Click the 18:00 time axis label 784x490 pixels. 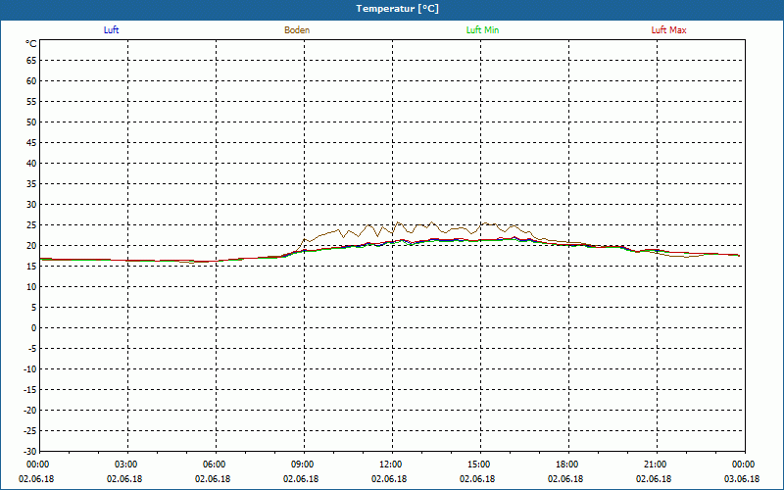[567, 465]
